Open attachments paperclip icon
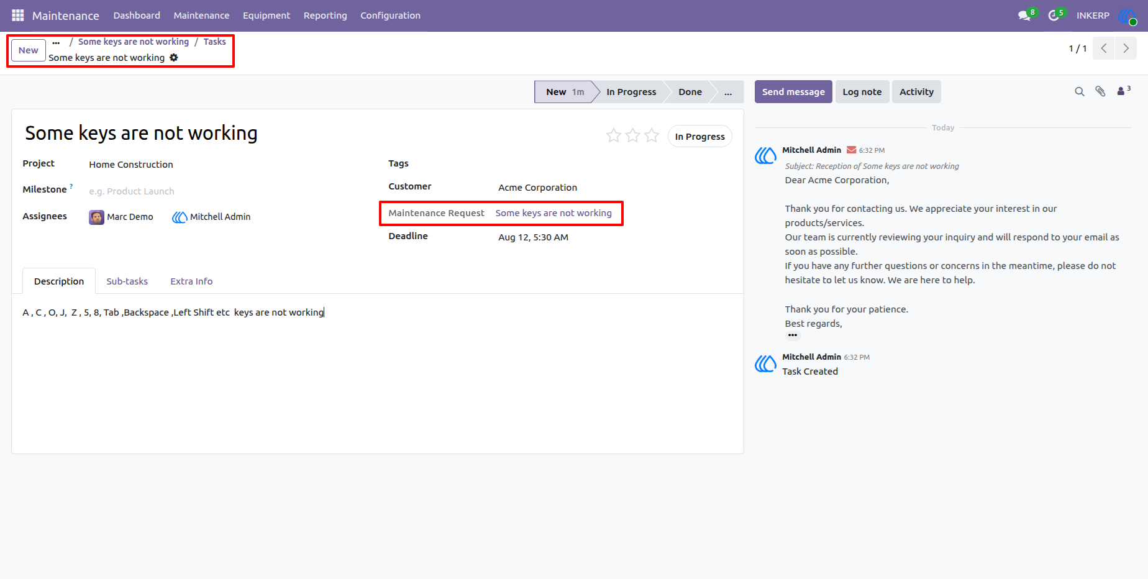Screen dimensions: 1148x579 click(1100, 91)
